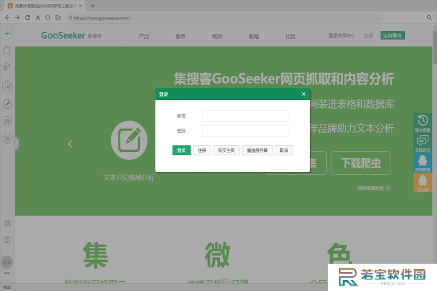Click the help question mark icon
437x291 pixels.
tap(7, 240)
